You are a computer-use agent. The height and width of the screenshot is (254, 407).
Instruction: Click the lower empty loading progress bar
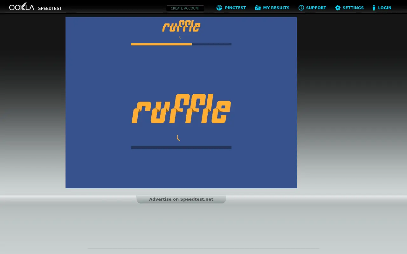[x=181, y=147]
